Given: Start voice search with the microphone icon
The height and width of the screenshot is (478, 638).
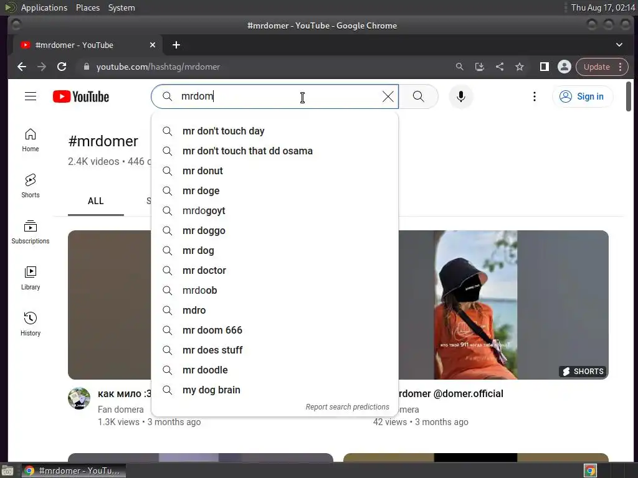Looking at the screenshot, I should click(460, 96).
